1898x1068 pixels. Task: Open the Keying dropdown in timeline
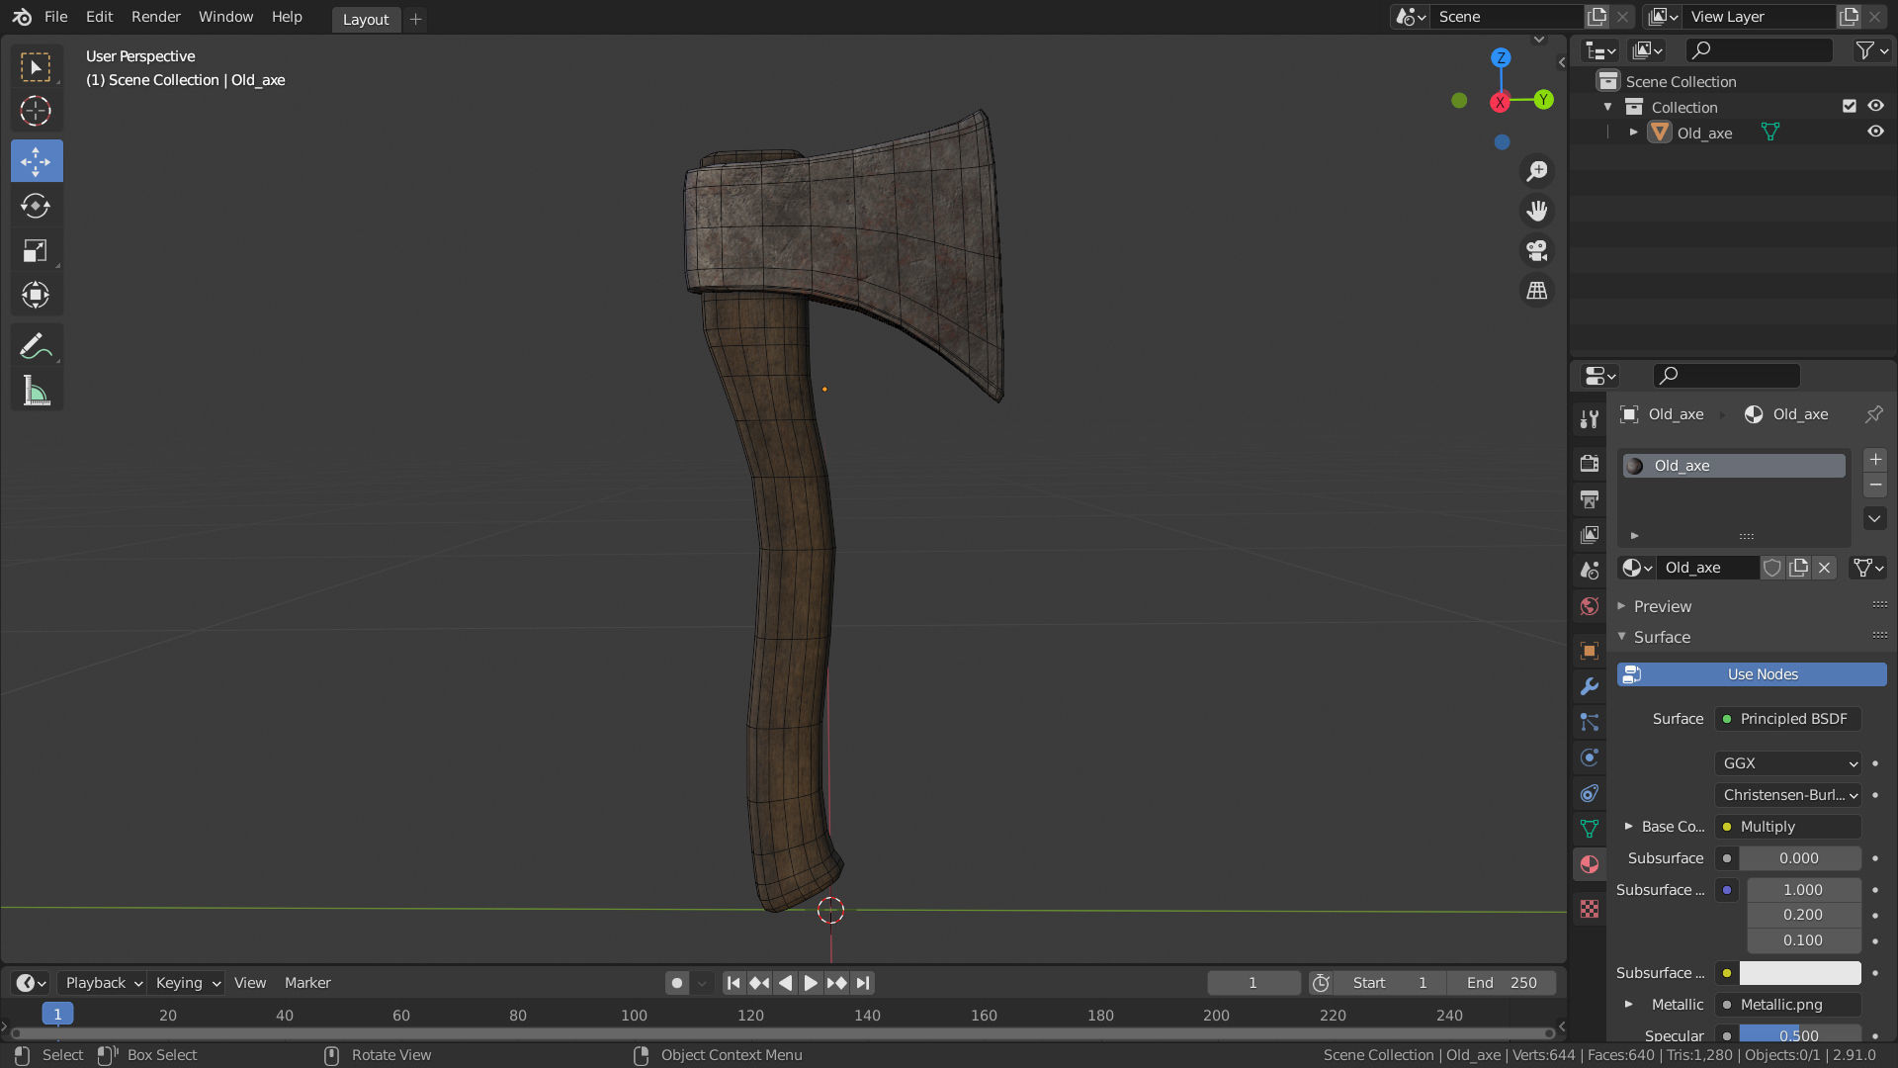click(186, 983)
